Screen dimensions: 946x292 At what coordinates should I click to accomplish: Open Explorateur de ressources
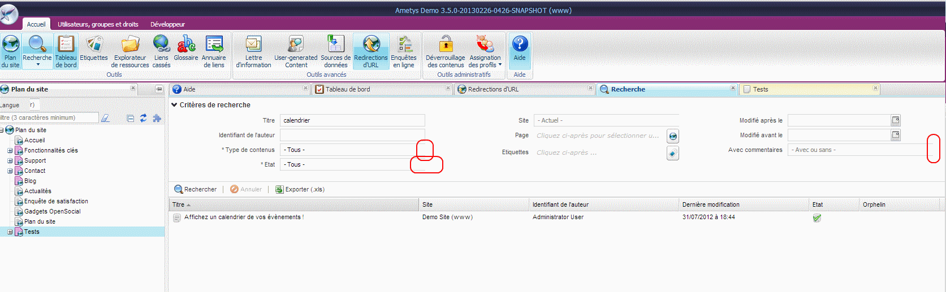(x=130, y=51)
